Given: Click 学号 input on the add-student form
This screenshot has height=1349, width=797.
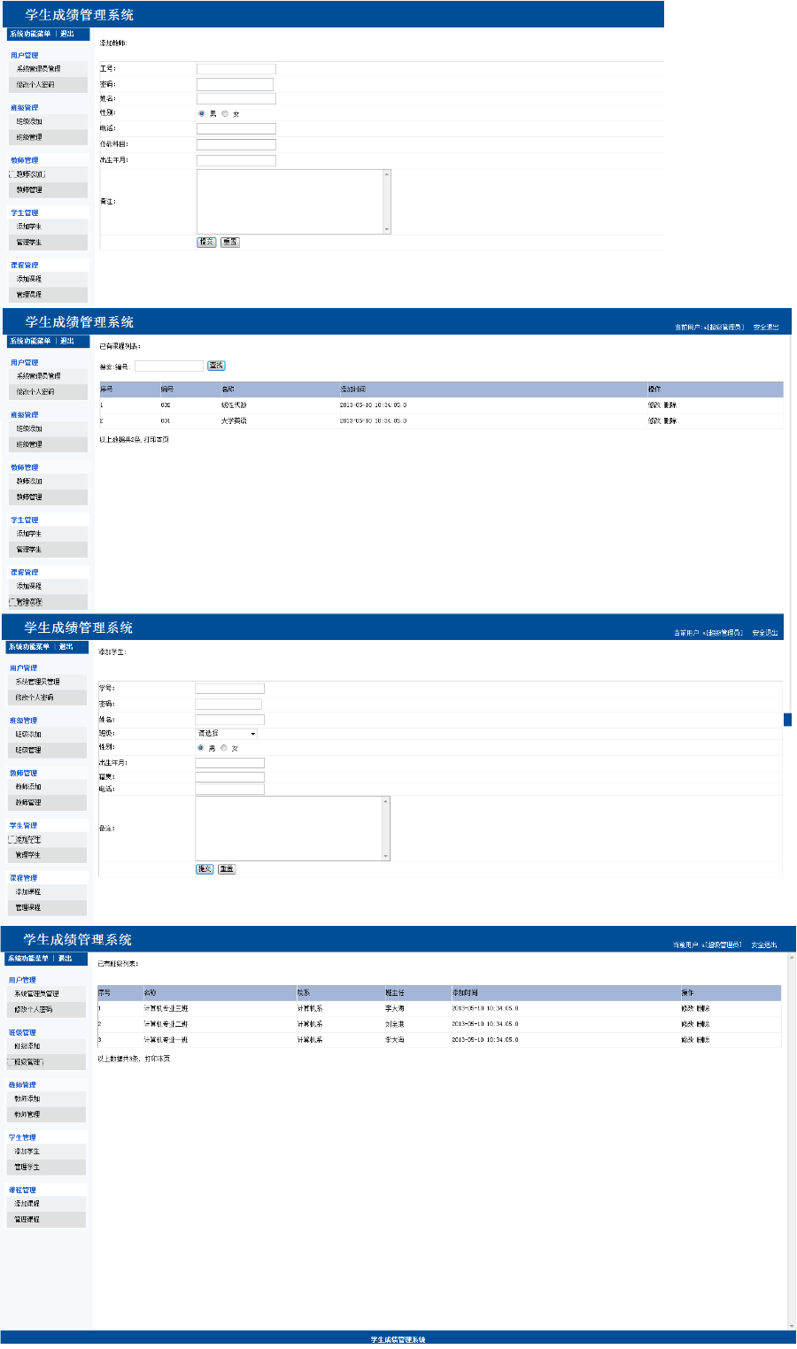Looking at the screenshot, I should (229, 689).
